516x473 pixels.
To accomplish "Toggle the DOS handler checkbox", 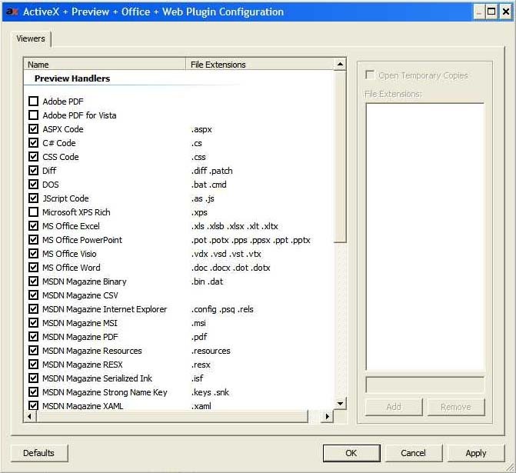I will click(33, 184).
